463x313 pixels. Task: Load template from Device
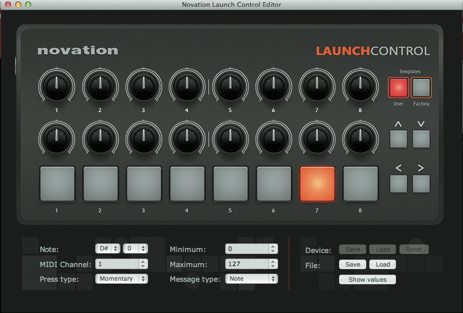(383, 249)
